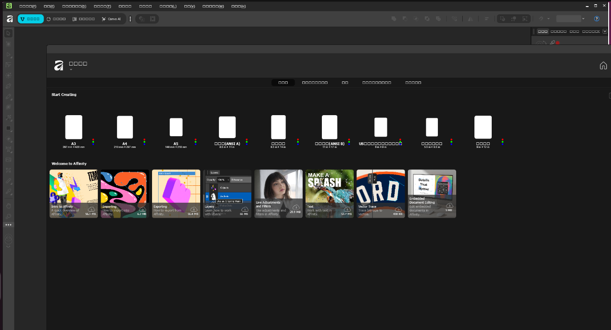Viewport: 611px width, 330px height.
Task: Click the Start Creating heading
Action: [64, 95]
